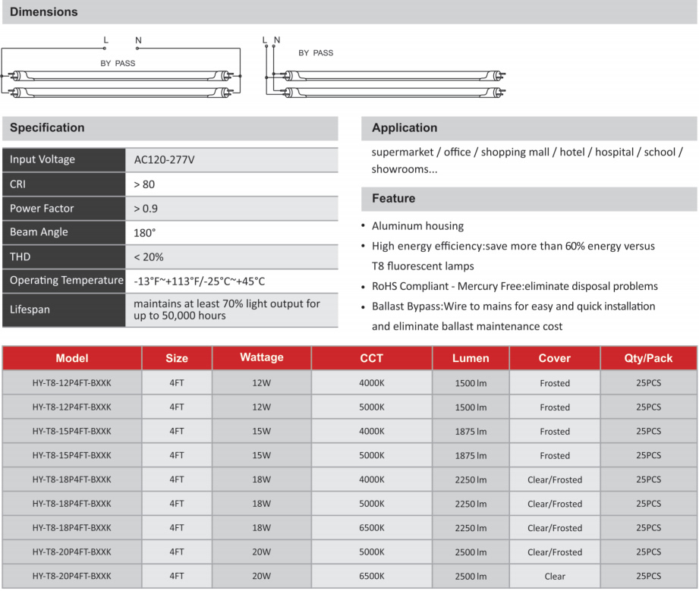Click the Application section heading
Screen dimensions: 699x591
[x=405, y=128]
